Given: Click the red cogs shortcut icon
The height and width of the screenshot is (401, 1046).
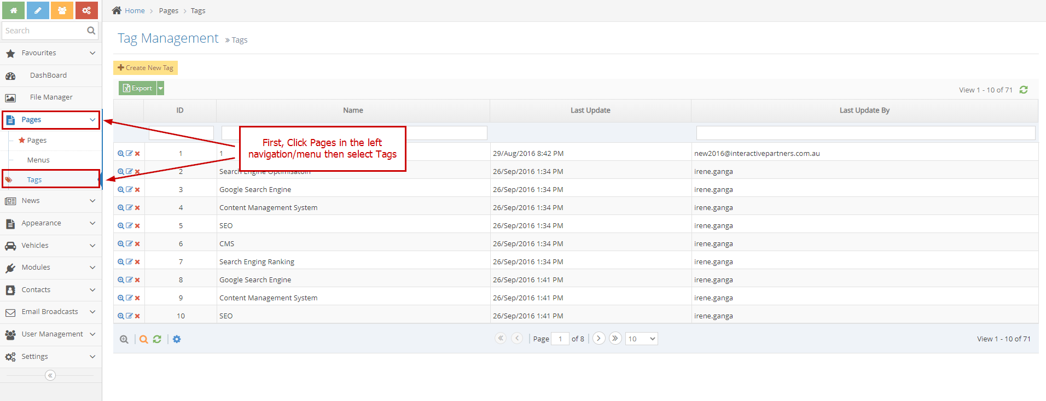Looking at the screenshot, I should (86, 10).
